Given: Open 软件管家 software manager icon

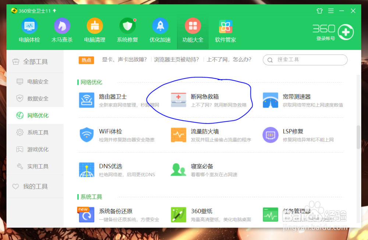Looking at the screenshot, I should 226,26.
